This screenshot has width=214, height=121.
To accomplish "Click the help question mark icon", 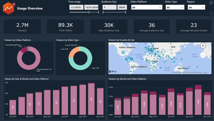I will tap(211, 3).
